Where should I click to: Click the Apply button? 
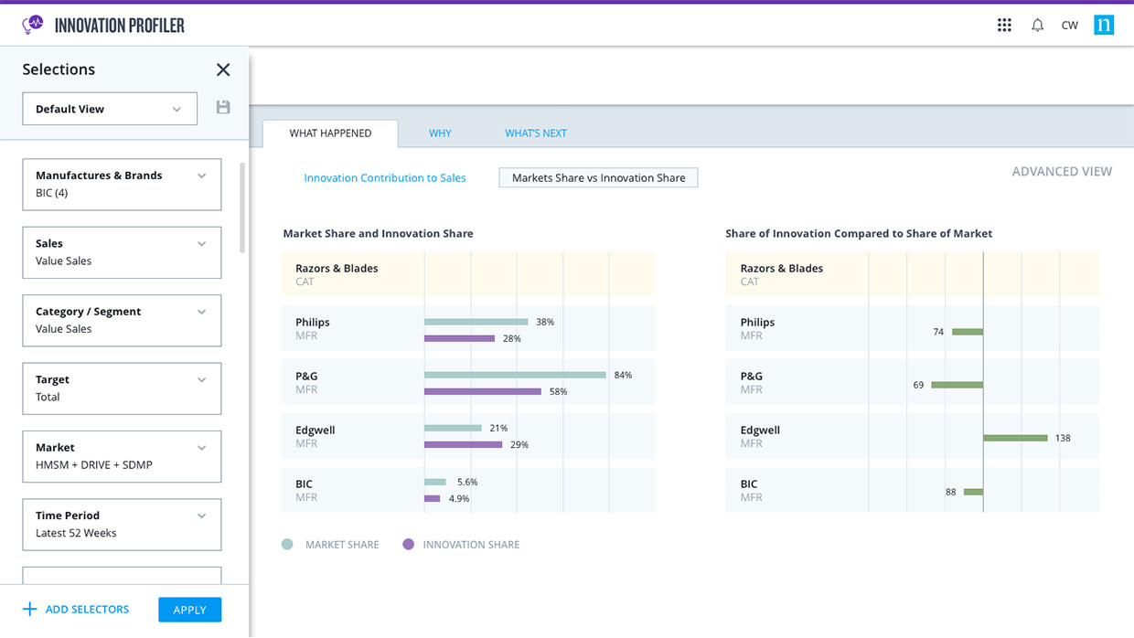tap(189, 610)
